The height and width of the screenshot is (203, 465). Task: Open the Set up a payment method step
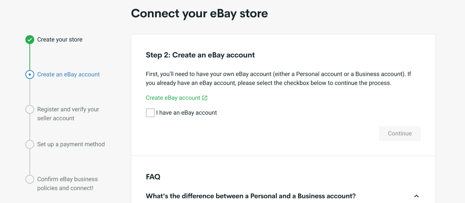click(71, 144)
